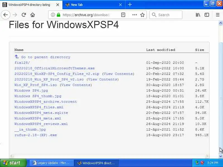Open WindowsXPSP4_reviews.xml link

point(41,124)
